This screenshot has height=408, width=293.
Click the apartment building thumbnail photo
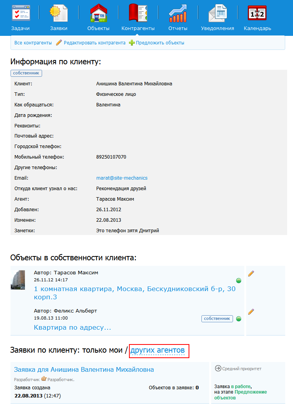[x=18, y=280]
